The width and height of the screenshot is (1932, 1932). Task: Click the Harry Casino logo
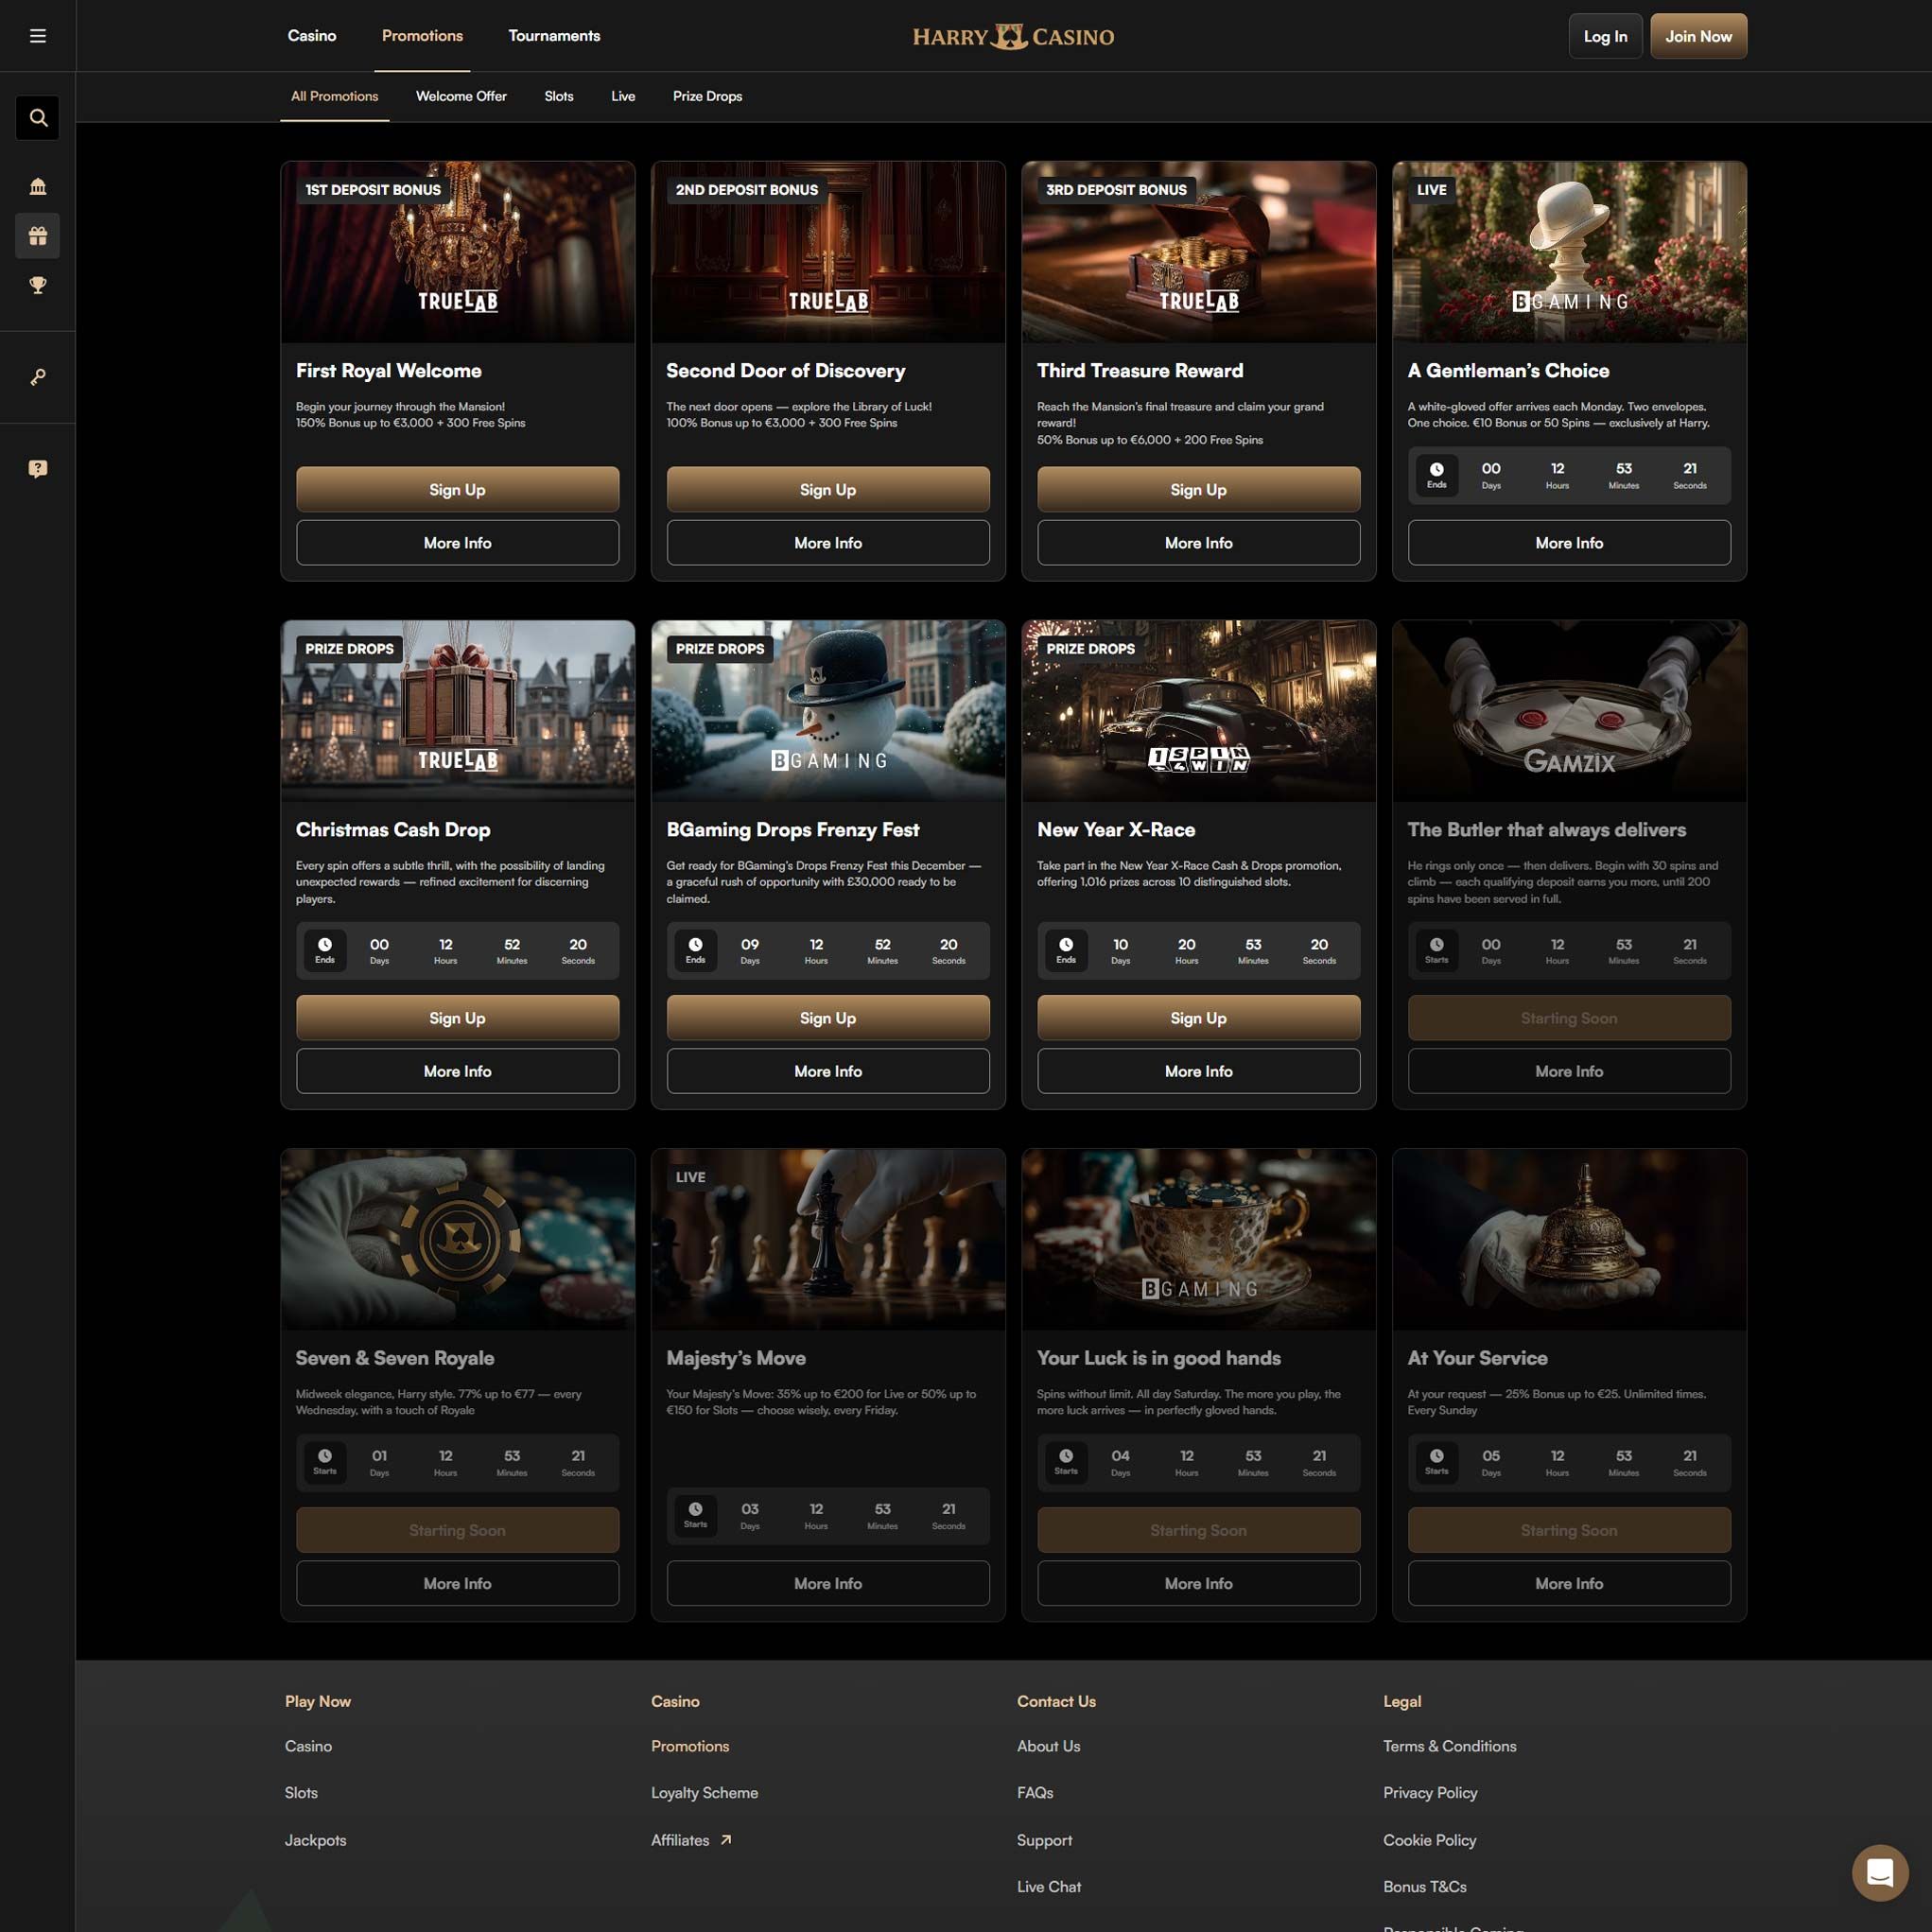[1012, 37]
